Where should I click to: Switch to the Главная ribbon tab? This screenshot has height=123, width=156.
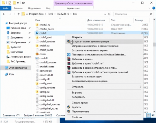[x=18, y=8]
